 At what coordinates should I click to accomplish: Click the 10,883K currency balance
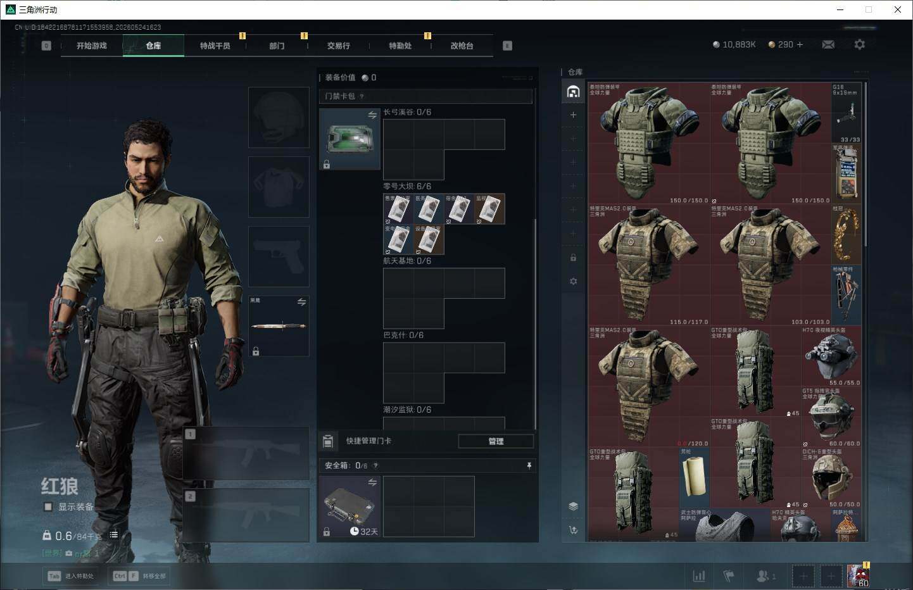coord(734,44)
